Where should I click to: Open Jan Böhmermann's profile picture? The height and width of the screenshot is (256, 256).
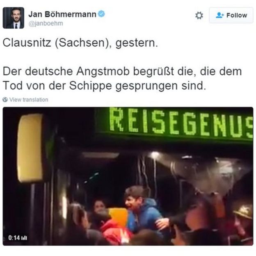[x=14, y=18]
